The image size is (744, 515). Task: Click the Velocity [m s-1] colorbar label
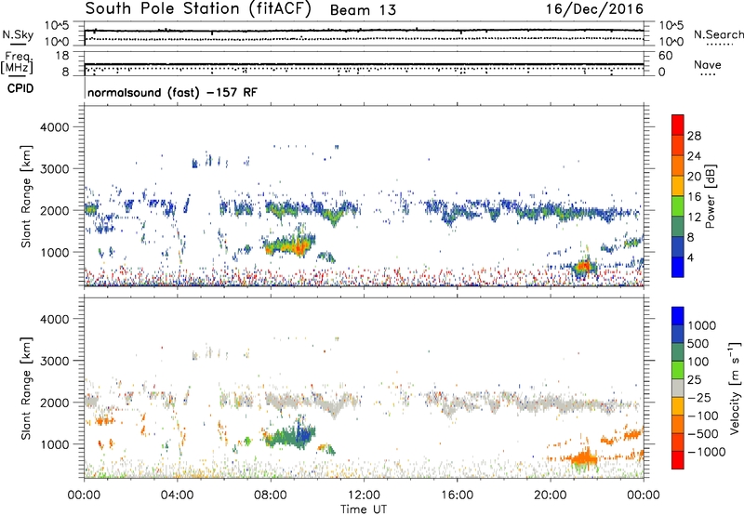coord(735,388)
